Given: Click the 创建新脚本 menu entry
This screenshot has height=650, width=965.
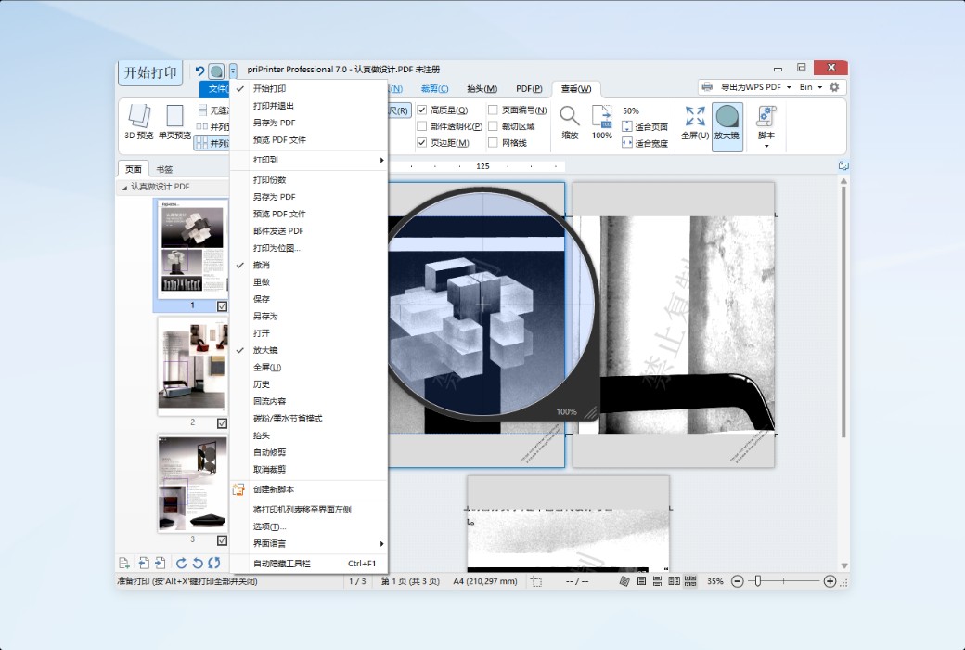Looking at the screenshot, I should pyautogui.click(x=309, y=489).
